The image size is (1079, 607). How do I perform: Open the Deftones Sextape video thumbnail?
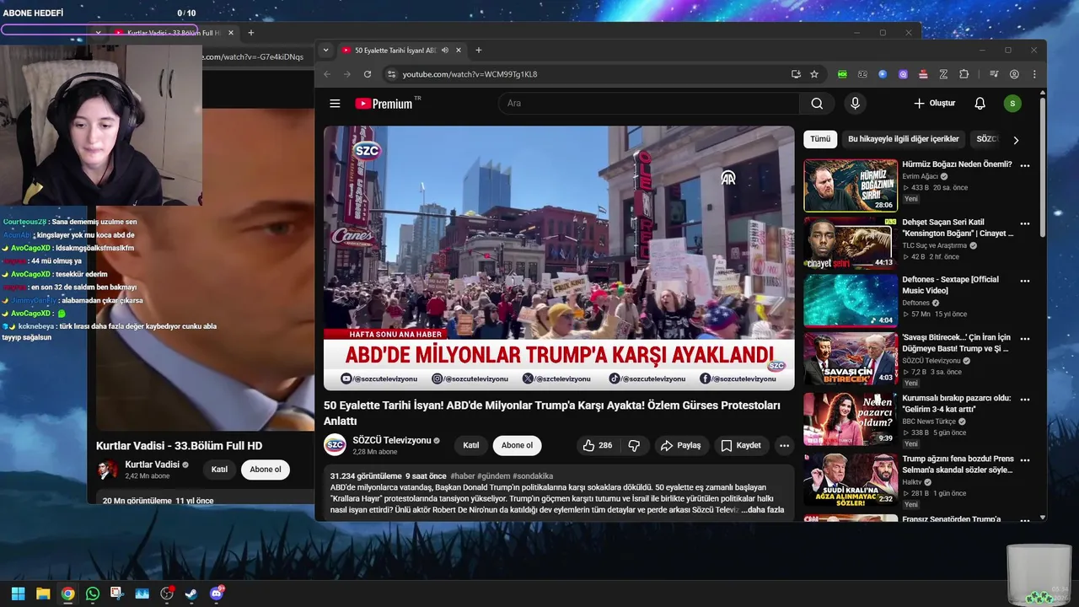[x=851, y=300]
